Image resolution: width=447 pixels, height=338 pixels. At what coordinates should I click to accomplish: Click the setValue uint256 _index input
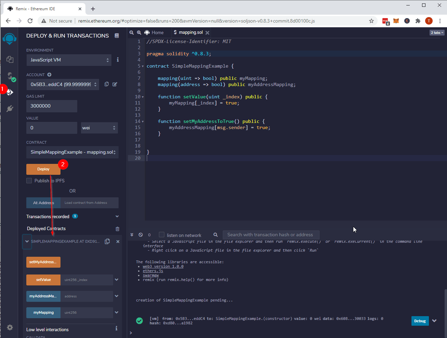click(x=87, y=280)
